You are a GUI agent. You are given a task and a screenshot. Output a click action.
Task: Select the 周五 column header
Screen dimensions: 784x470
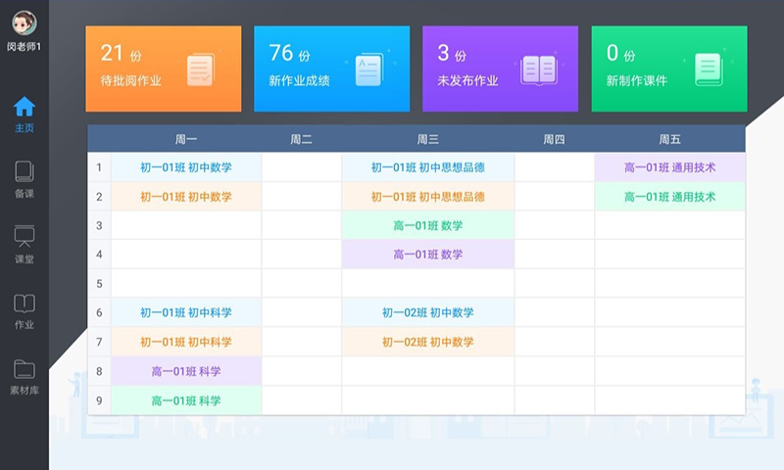tap(669, 139)
